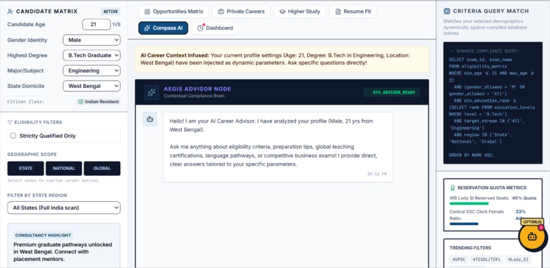Switch to the Opportunities Matrix tab
Screen dimensions: 550x268
[173, 12]
